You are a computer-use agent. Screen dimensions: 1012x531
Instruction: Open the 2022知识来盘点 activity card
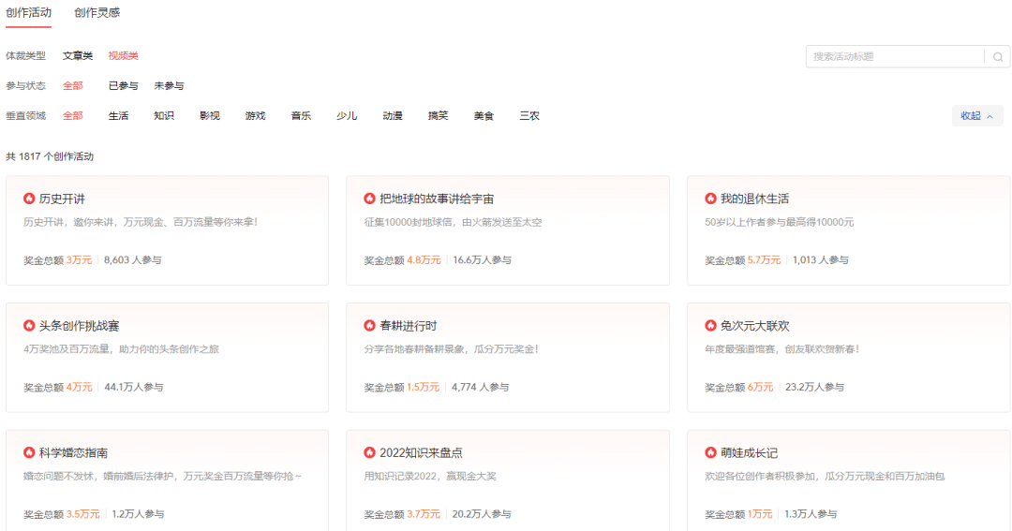pos(507,479)
